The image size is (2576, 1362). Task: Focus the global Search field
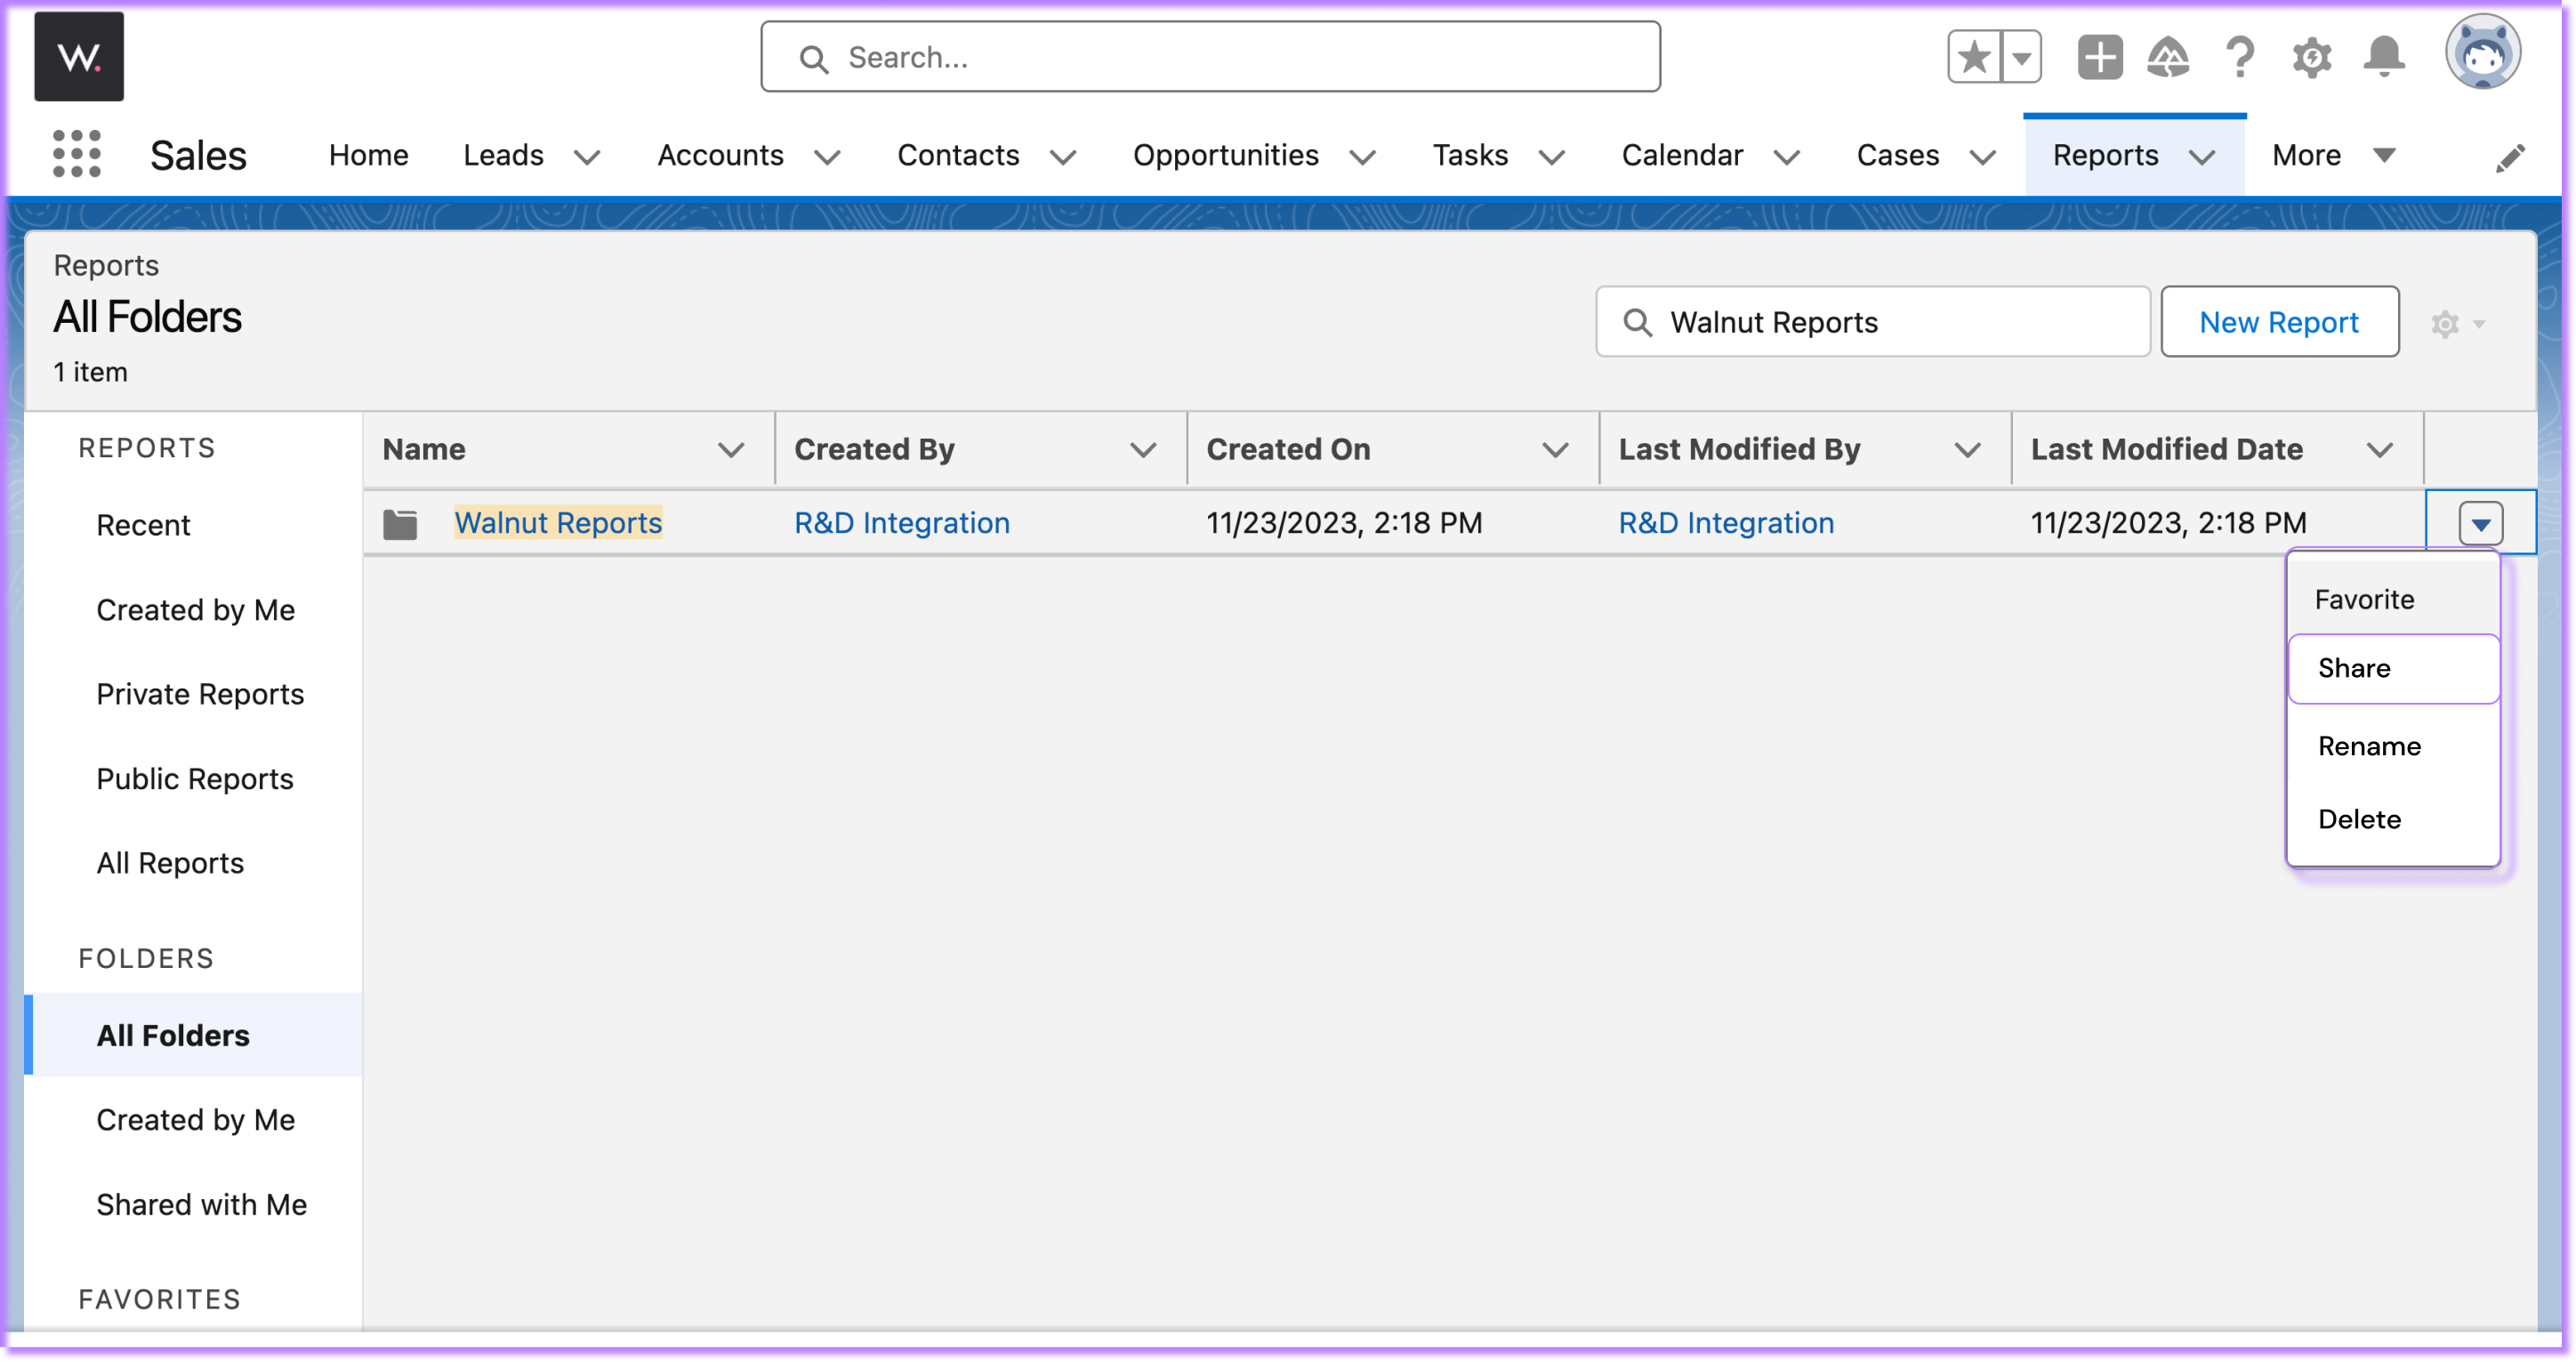click(1210, 57)
